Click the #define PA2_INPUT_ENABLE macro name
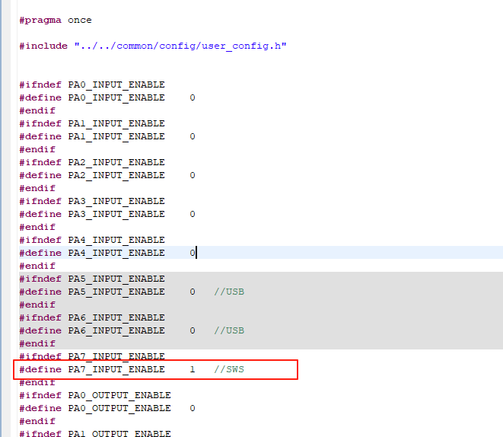This screenshot has height=437, width=503. 116,176
